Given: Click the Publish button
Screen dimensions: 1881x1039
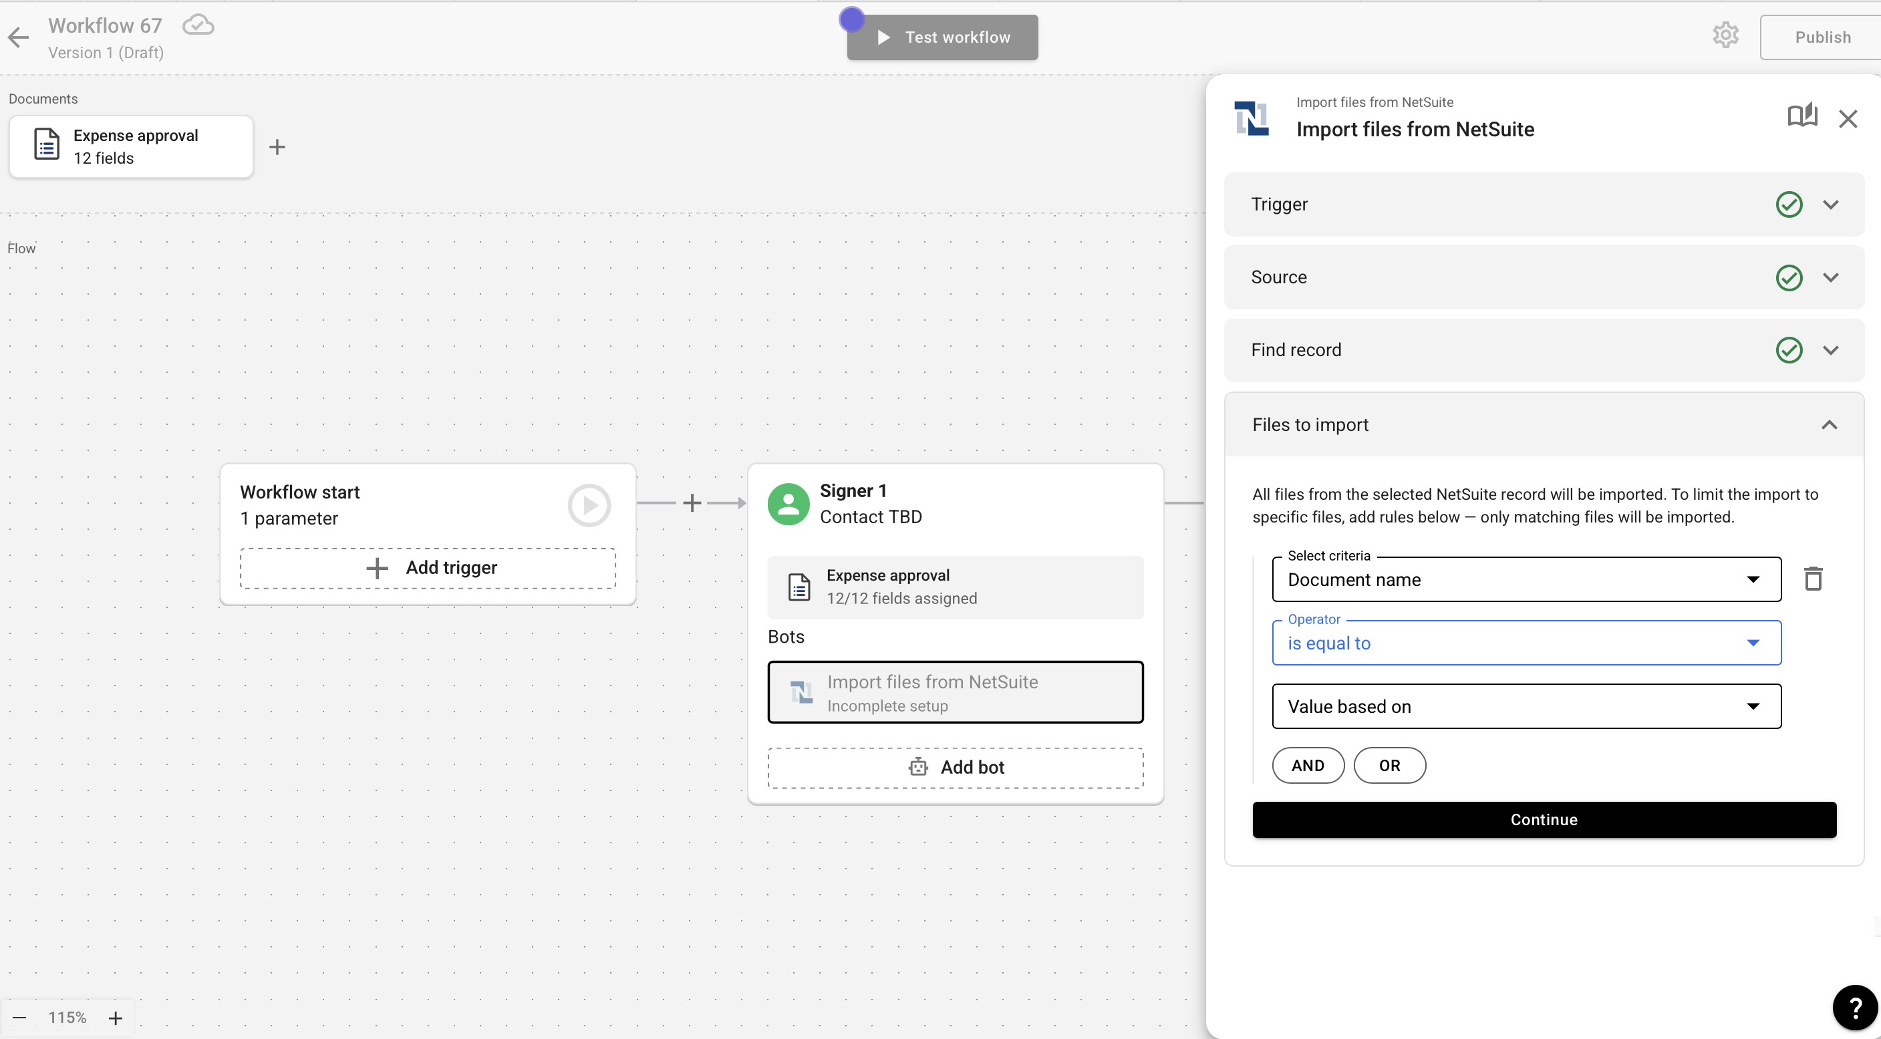Looking at the screenshot, I should tap(1822, 37).
